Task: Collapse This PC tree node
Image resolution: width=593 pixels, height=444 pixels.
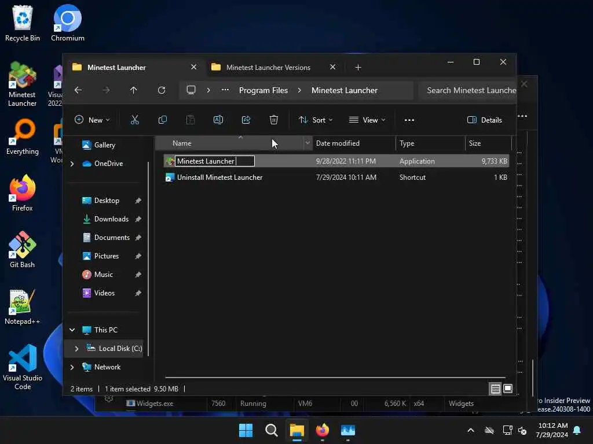Action: click(x=72, y=330)
